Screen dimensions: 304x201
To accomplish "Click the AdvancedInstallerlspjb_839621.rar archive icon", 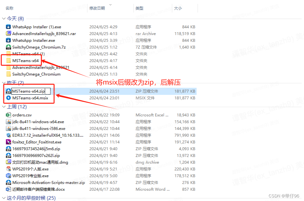I will coord(8,33).
